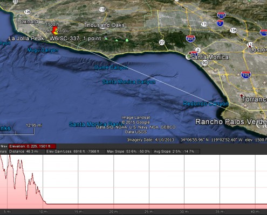The width and height of the screenshot is (267, 215).
Task: Click the Route 134 road marker
Action: (x=234, y=30)
